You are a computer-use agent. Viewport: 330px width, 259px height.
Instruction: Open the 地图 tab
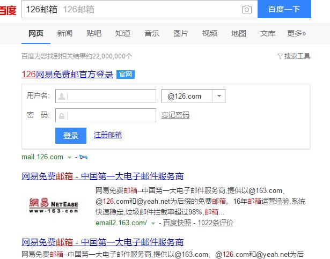(239, 33)
